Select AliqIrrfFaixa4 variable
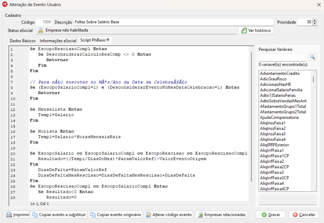 (272, 183)
